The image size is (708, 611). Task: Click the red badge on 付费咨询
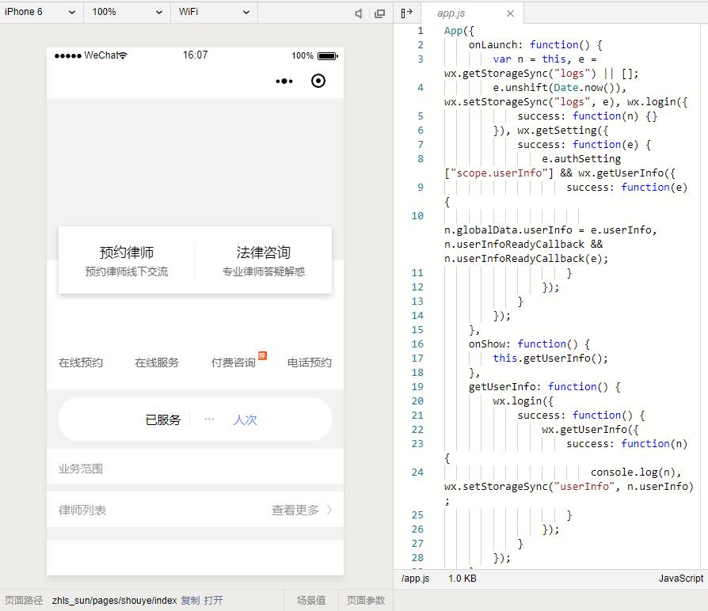[x=262, y=355]
